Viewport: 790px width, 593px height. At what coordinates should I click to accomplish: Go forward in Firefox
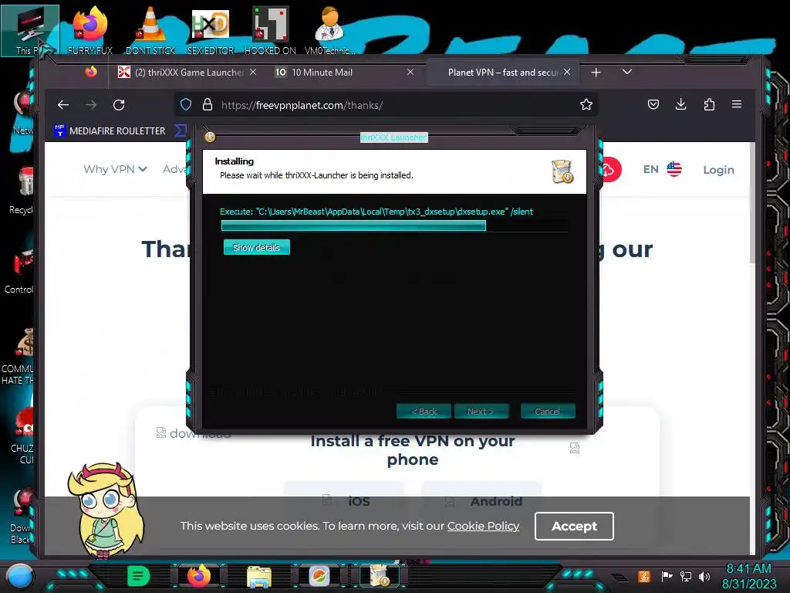point(91,105)
